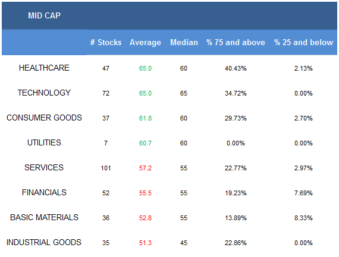Click the Median column header
The height and width of the screenshot is (257, 339).
pos(184,42)
